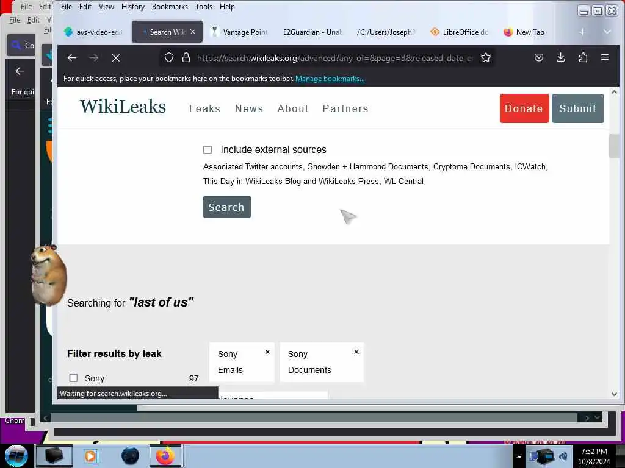Open the View menu
Image resolution: width=625 pixels, height=468 pixels.
point(106,7)
